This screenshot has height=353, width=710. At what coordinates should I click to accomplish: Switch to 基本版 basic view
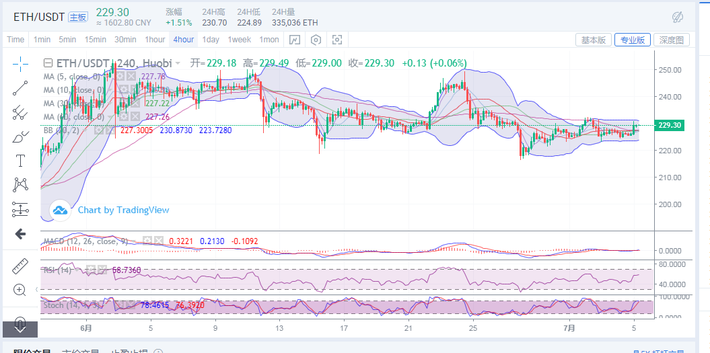click(x=594, y=40)
